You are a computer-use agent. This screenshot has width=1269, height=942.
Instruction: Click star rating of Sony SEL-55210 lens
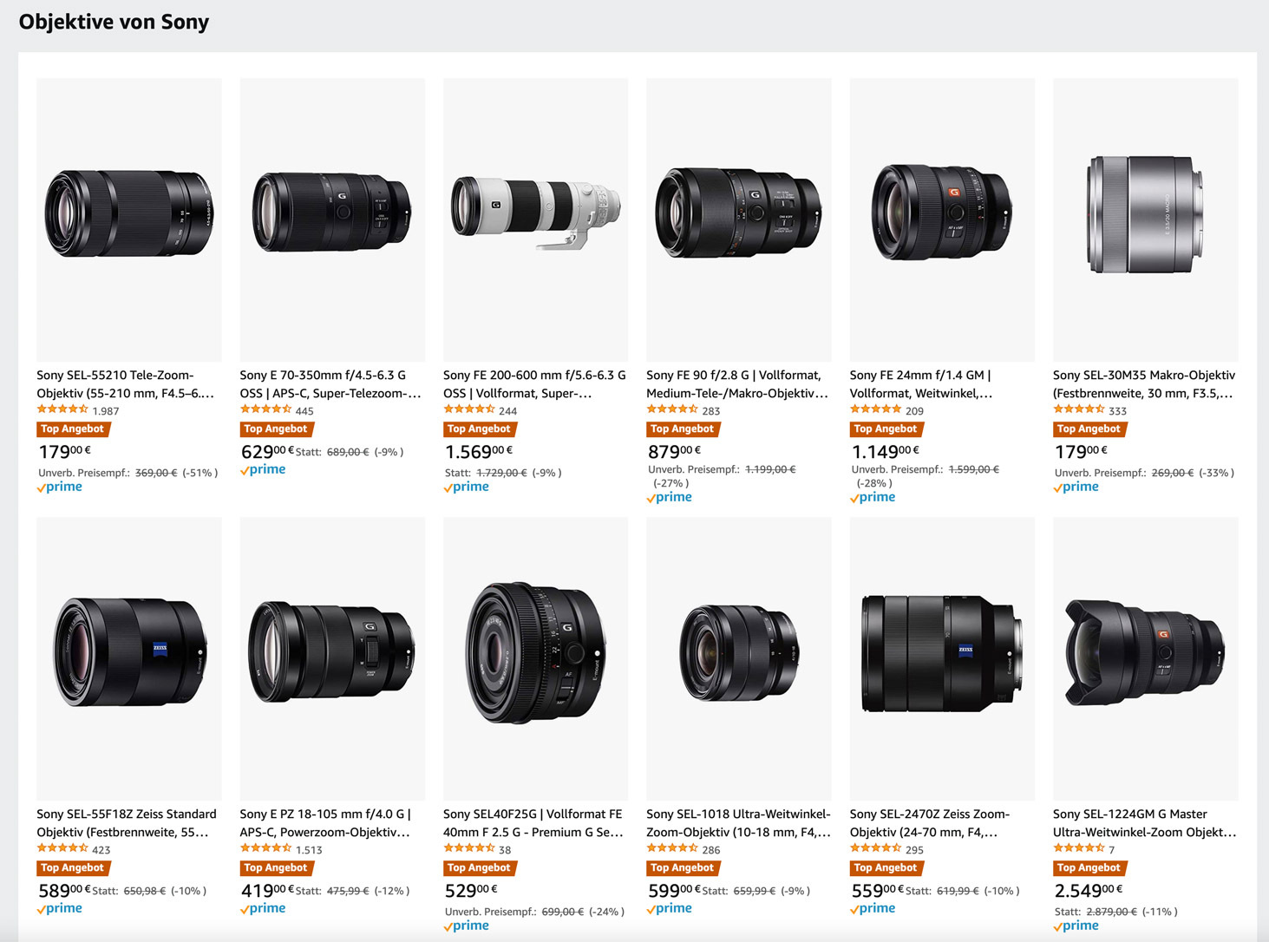coord(62,409)
